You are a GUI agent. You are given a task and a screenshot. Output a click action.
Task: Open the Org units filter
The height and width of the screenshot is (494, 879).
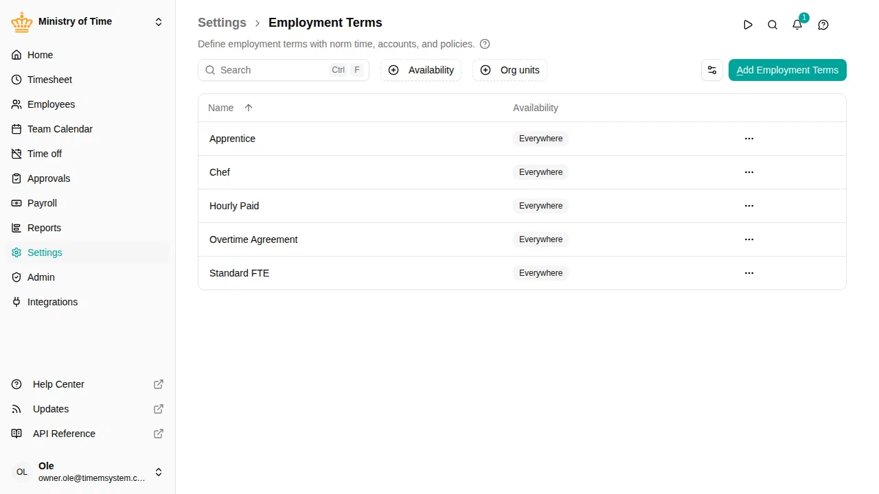pyautogui.click(x=510, y=70)
